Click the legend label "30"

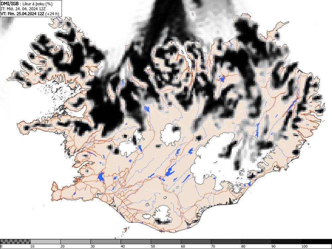[93, 246]
